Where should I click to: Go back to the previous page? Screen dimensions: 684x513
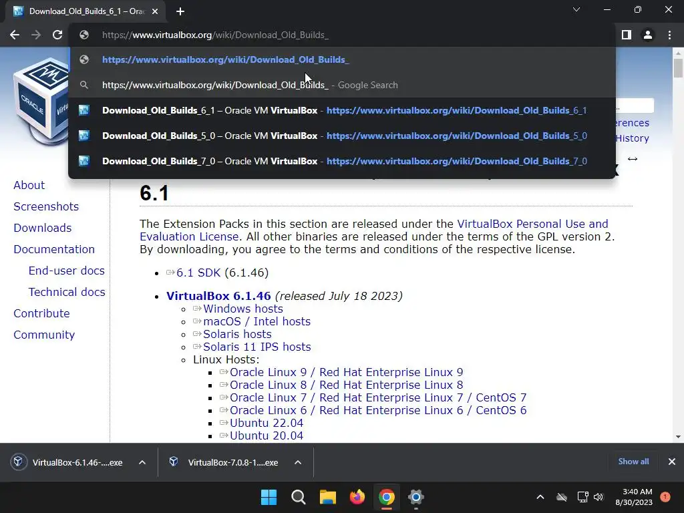pyautogui.click(x=15, y=35)
